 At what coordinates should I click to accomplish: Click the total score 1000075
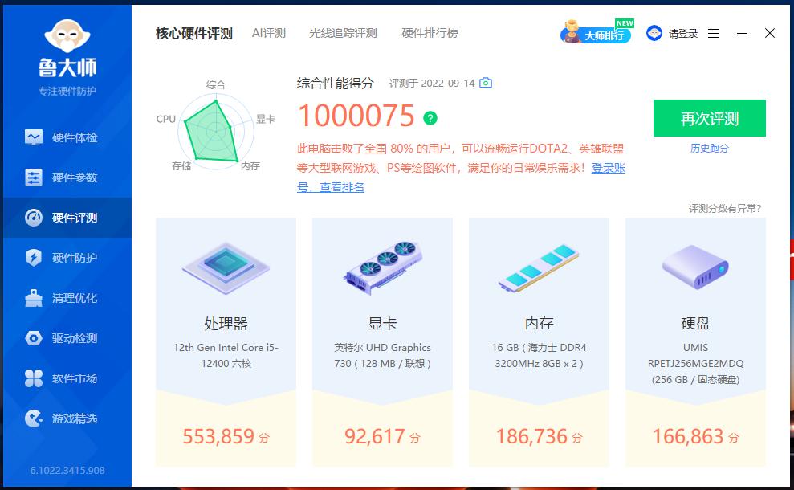(x=356, y=116)
